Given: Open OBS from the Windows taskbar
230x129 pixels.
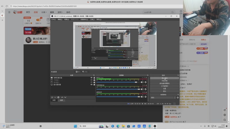Looking at the screenshot, I should click(x=155, y=126).
